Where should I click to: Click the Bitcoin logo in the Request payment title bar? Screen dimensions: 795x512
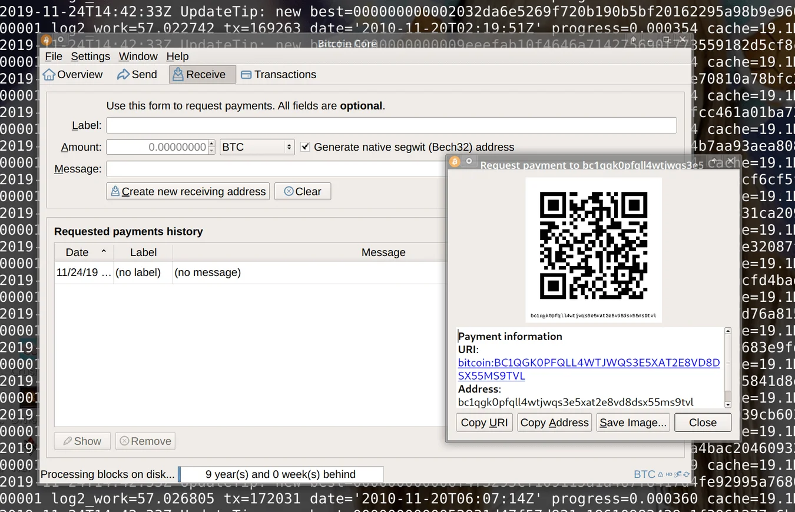point(455,162)
